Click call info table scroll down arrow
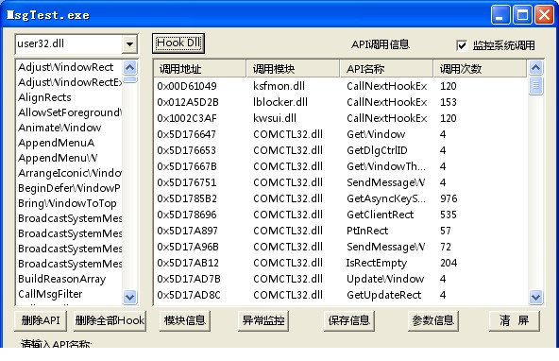This screenshot has width=559, height=361. pyautogui.click(x=536, y=297)
